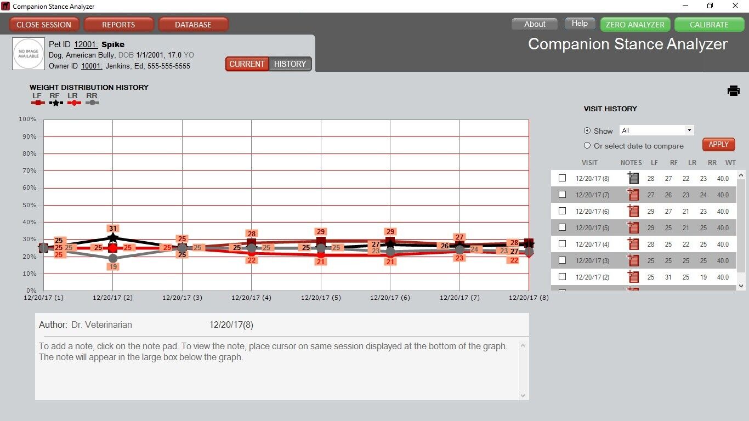749x421 pixels.
Task: Click visit history scroll down arrow
Action: (x=741, y=286)
